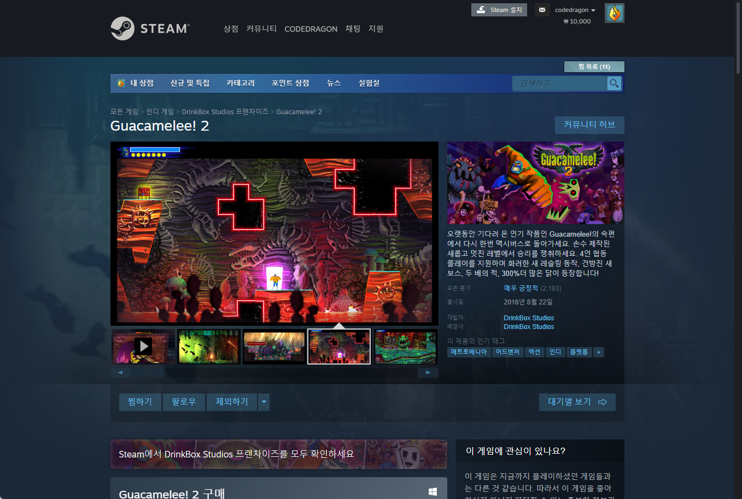Click the thumbnail strip scrollbar handle
The image size is (742, 499).
coord(148,373)
